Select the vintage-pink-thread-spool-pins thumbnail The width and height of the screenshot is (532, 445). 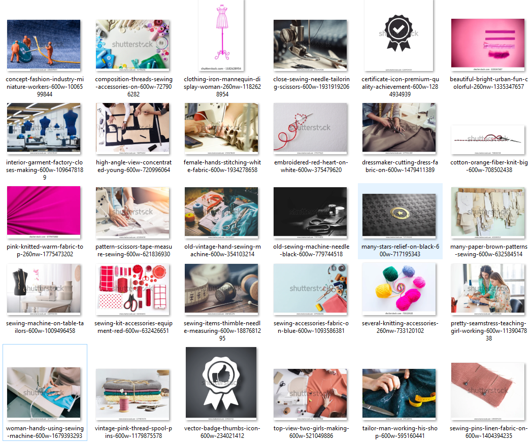(x=132, y=394)
